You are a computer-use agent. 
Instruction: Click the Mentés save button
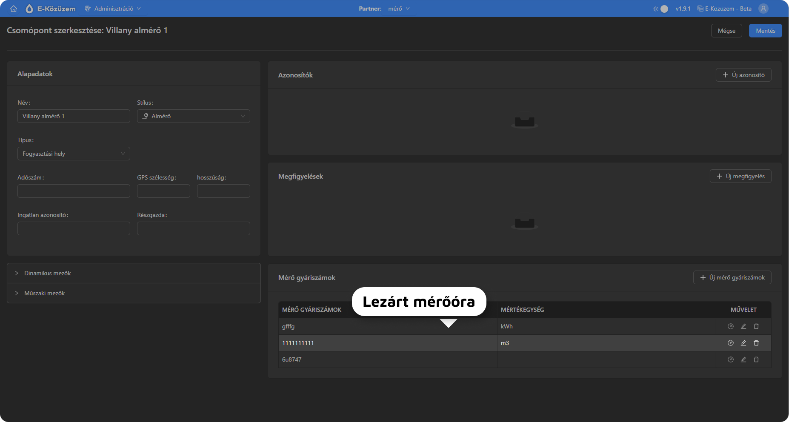pyautogui.click(x=765, y=31)
